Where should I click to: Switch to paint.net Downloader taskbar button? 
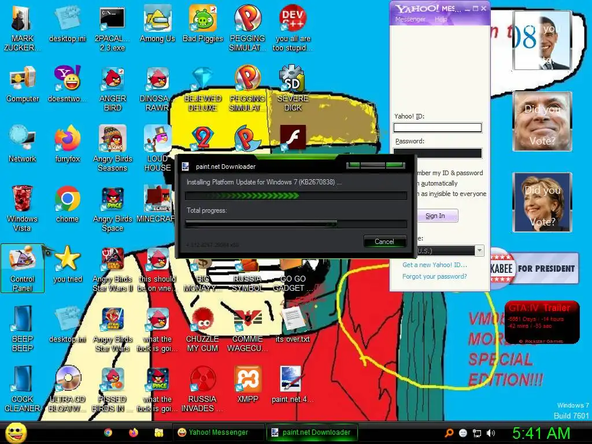(x=312, y=432)
